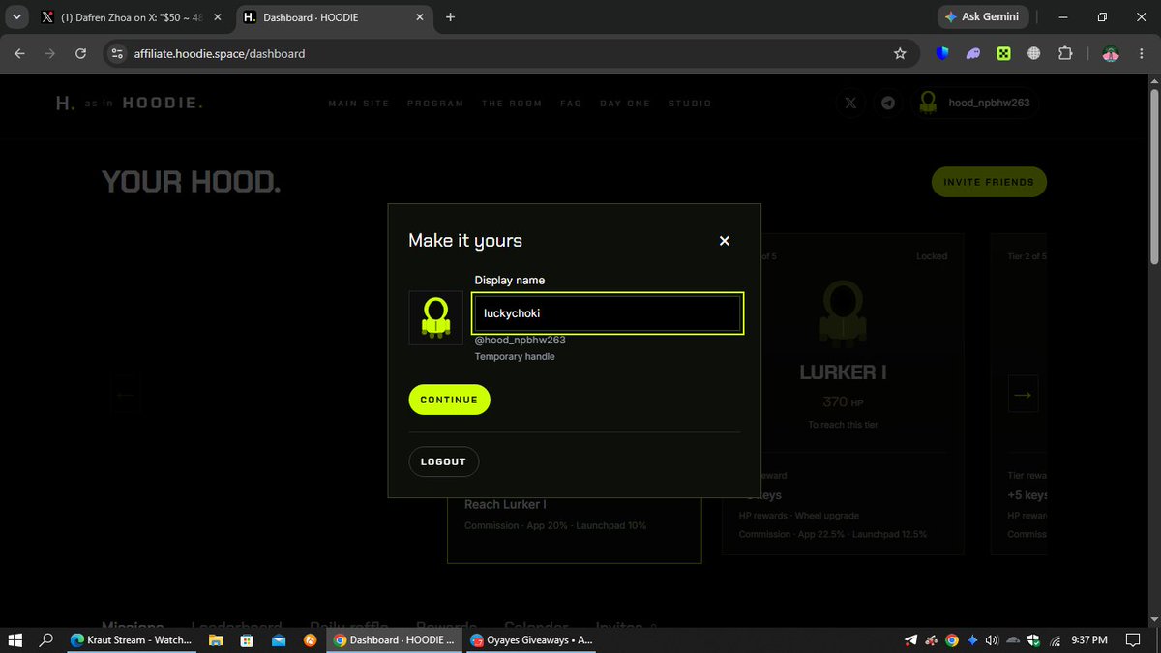
Task: Click the Dashboard HOODIE taskbar button
Action: click(394, 639)
